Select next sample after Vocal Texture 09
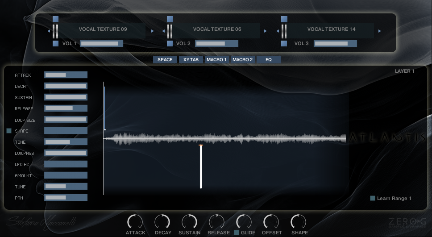Image resolution: width=432 pixels, height=237 pixels. pos(153,31)
